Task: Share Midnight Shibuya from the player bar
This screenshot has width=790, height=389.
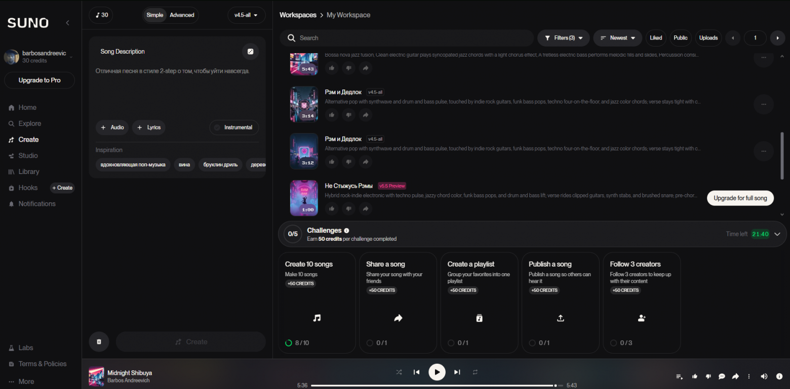Action: (x=736, y=376)
